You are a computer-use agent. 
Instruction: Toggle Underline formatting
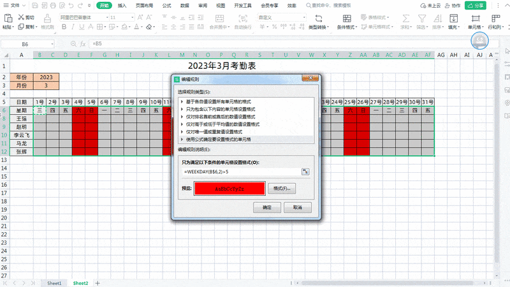pos(82,27)
